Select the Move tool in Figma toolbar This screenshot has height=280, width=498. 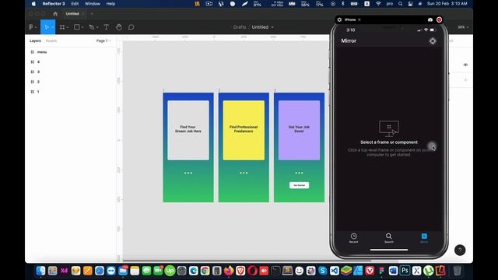(47, 27)
